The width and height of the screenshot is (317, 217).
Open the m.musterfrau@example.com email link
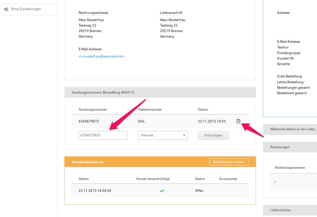[101, 56]
